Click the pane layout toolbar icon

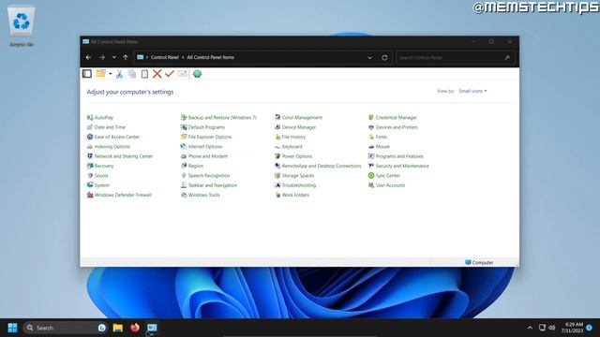click(x=87, y=74)
